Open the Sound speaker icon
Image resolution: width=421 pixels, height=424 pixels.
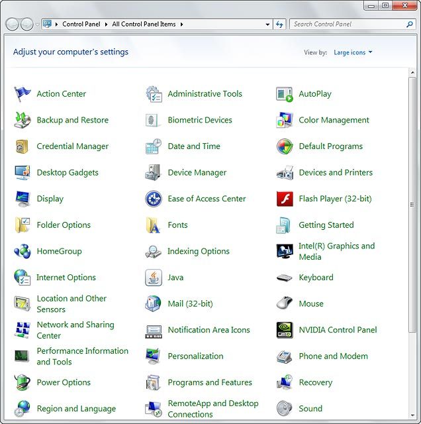(285, 408)
